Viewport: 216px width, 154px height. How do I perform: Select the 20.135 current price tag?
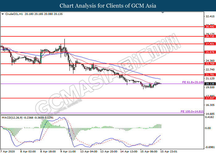click(210, 84)
